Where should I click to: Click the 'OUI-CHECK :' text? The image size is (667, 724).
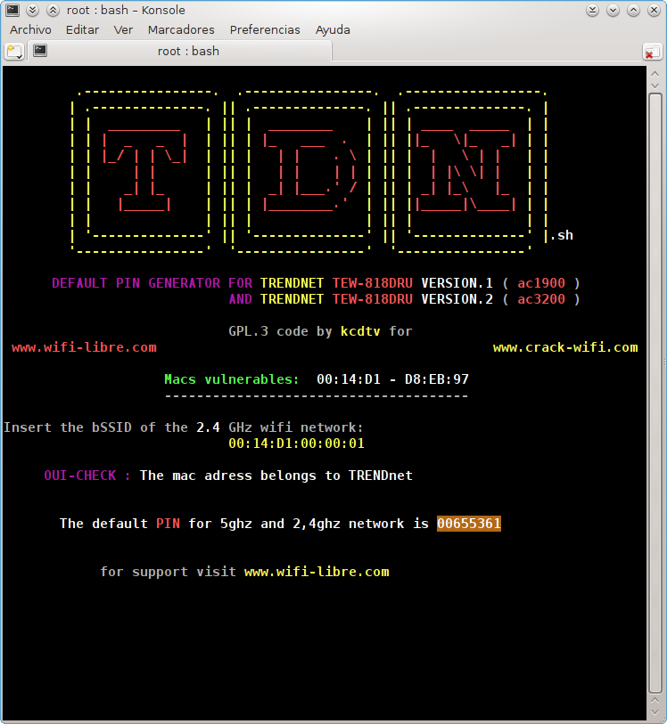[87, 476]
